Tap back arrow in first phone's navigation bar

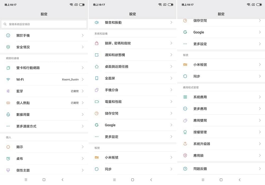[63, 180]
